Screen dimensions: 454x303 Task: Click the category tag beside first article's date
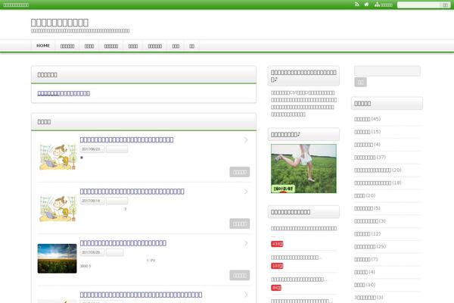coord(117,149)
